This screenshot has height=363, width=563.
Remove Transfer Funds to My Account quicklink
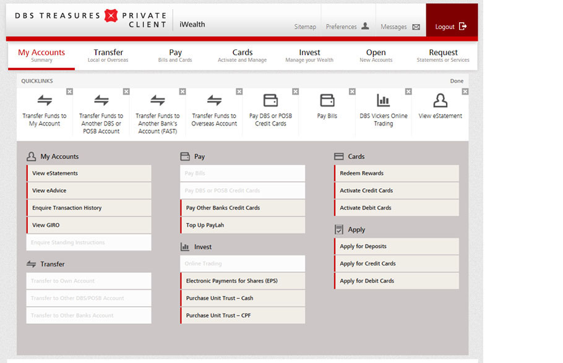[70, 92]
